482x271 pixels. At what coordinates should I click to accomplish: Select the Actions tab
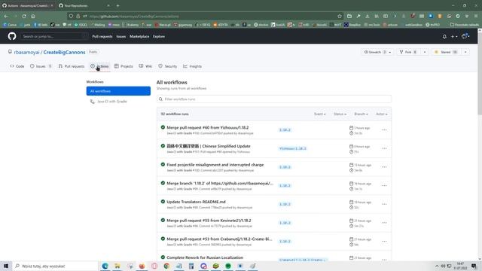99,66
